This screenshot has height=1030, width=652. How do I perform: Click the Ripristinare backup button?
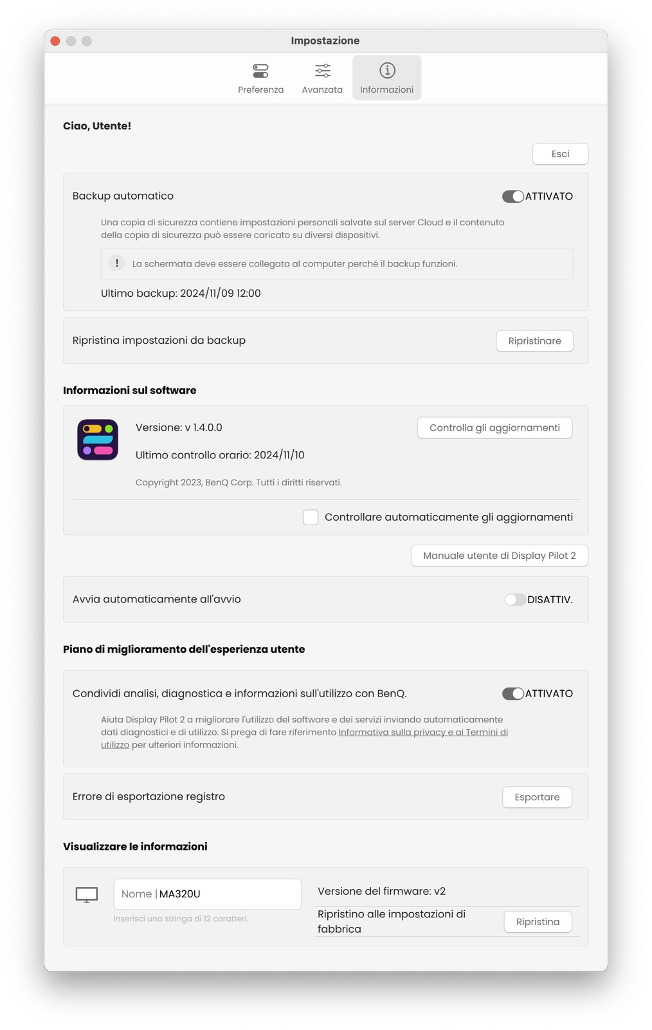coord(534,341)
